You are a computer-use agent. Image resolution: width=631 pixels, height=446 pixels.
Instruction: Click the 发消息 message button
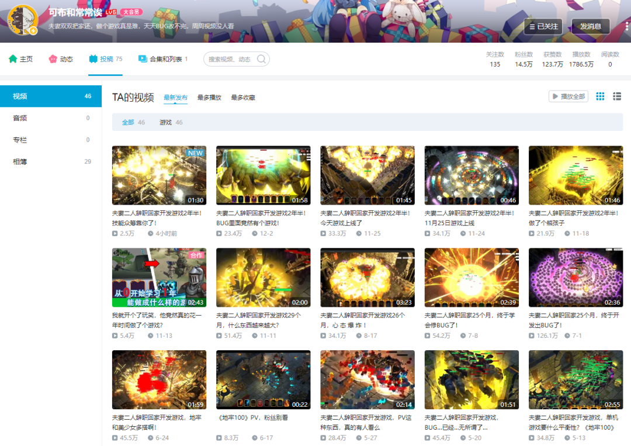591,26
